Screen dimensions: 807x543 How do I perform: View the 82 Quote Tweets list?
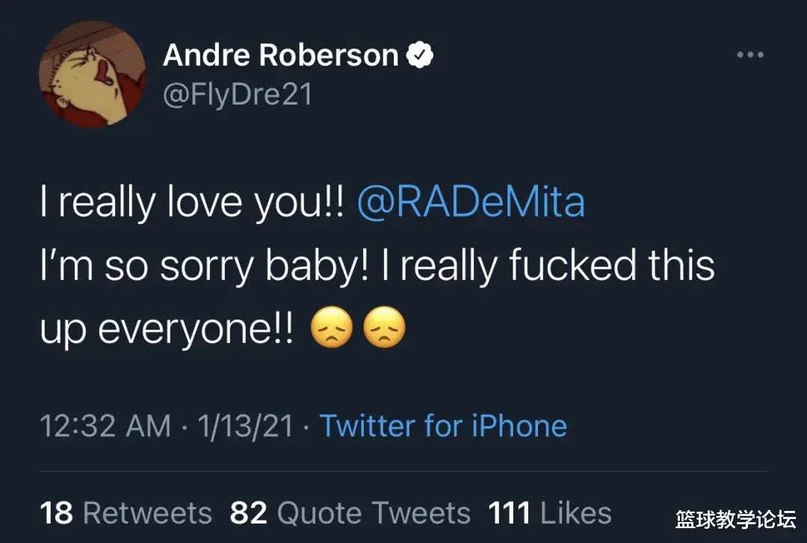coord(350,513)
